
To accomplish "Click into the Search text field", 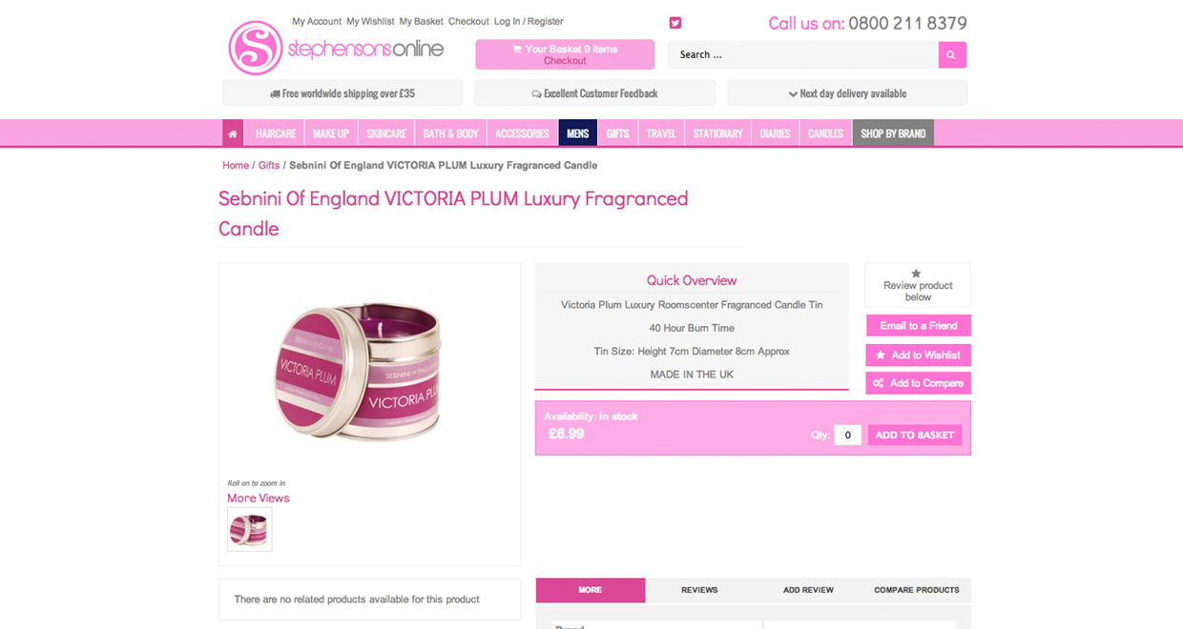I will pos(803,55).
